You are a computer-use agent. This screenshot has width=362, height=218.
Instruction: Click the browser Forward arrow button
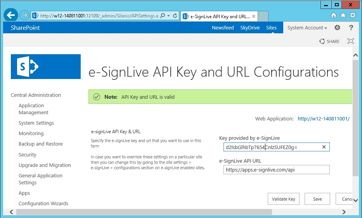[24, 15]
